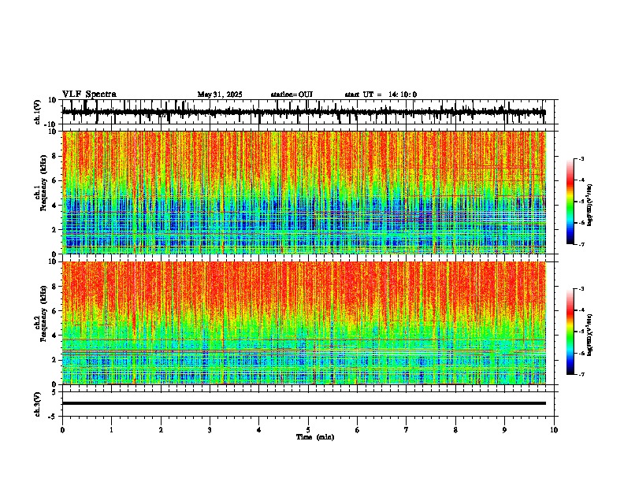Click the ch.2 spectrogram color scale bar
Screen dimensions: 624x482
point(570,332)
